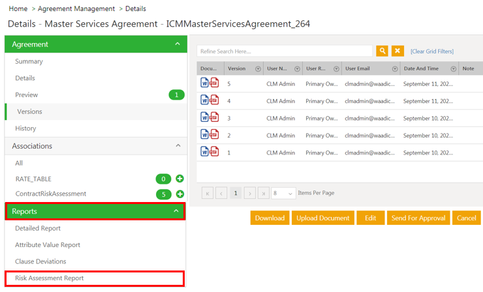Click the Refine Search input field
This screenshot has width=483, height=292.
pos(285,51)
